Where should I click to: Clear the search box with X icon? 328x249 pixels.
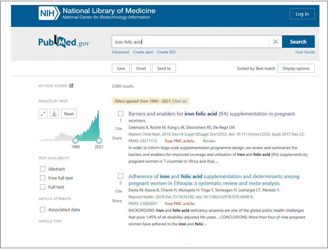point(275,42)
